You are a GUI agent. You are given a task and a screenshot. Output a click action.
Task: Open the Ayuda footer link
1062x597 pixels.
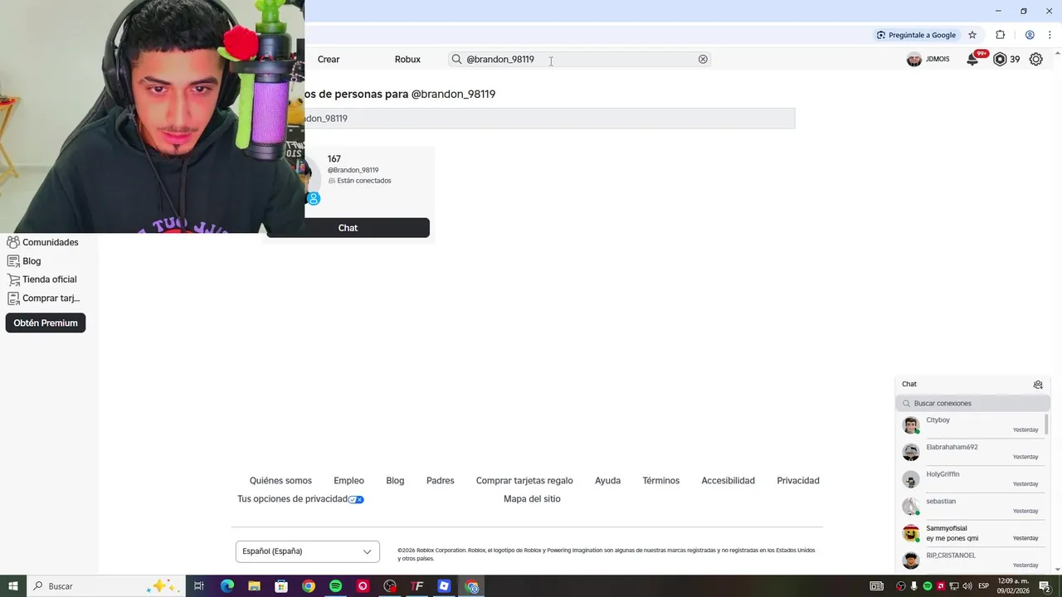click(x=607, y=480)
